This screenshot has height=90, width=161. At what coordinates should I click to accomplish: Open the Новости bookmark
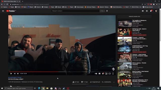(37, 7)
